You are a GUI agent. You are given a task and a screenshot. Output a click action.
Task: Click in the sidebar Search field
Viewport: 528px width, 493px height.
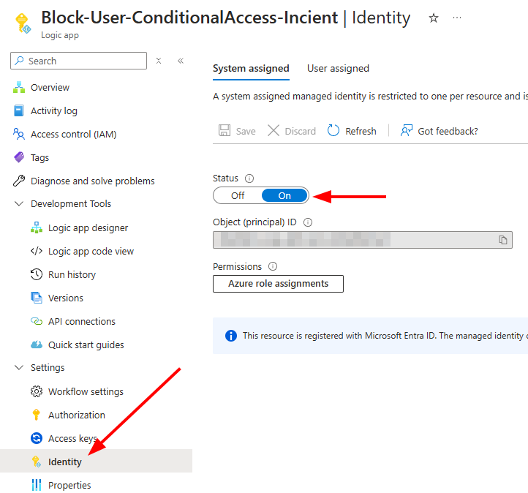pyautogui.click(x=78, y=61)
